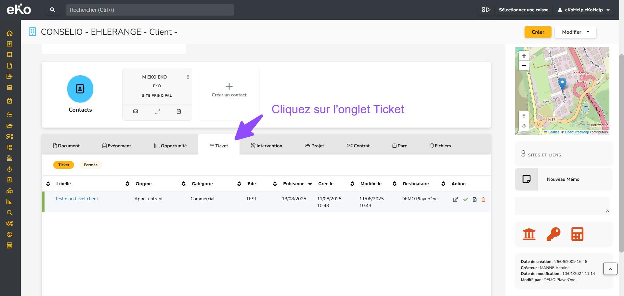This screenshot has width=624, height=296.
Task: Click the edit icon in the ticket row
Action: pyautogui.click(x=456, y=200)
